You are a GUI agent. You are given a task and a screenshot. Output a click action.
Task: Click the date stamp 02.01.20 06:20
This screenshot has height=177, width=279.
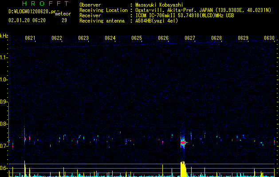coord(27,20)
